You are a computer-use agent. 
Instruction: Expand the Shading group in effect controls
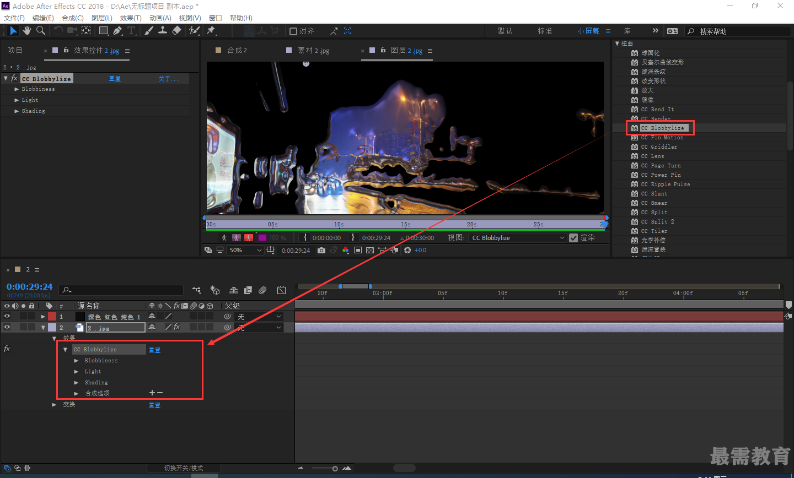pyautogui.click(x=17, y=111)
